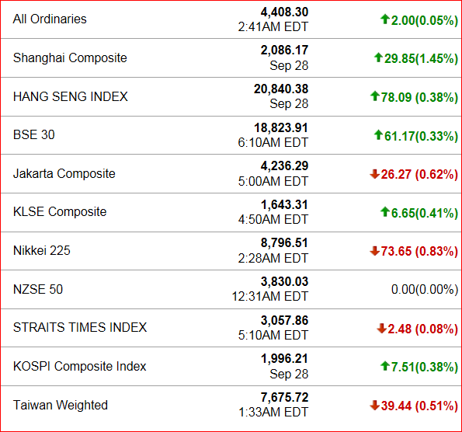Click the green up arrow beside HANG SENG change

point(375,96)
